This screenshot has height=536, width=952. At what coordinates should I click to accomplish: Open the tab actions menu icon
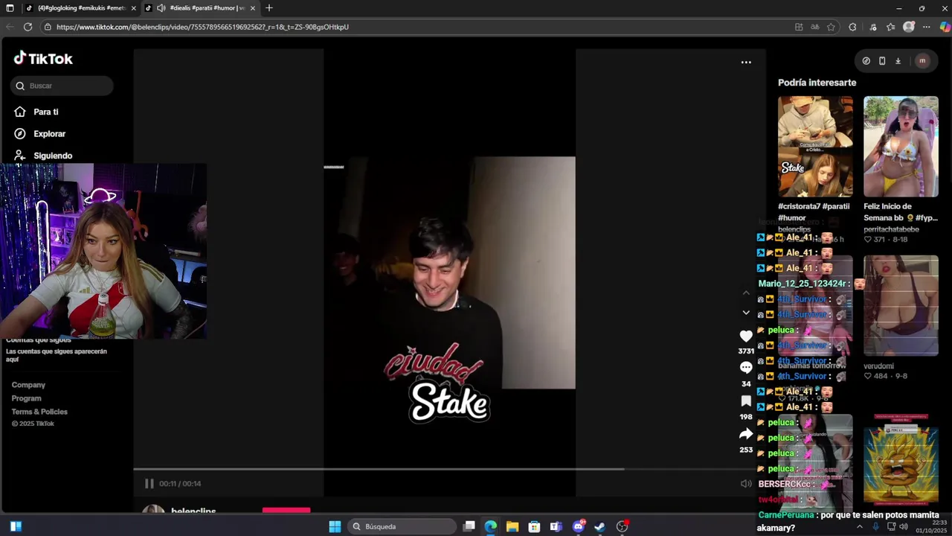(x=10, y=8)
